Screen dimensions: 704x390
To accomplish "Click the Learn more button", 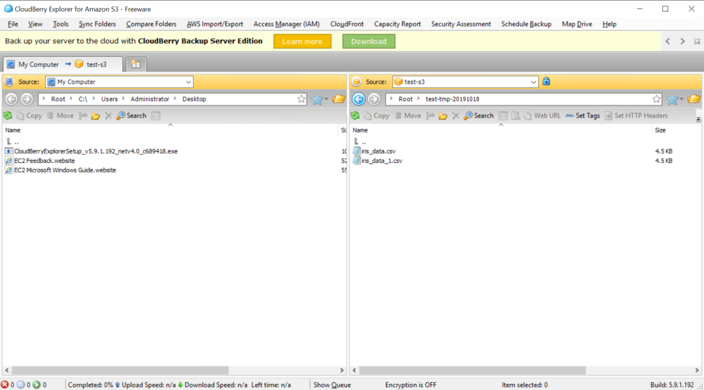I will [302, 42].
